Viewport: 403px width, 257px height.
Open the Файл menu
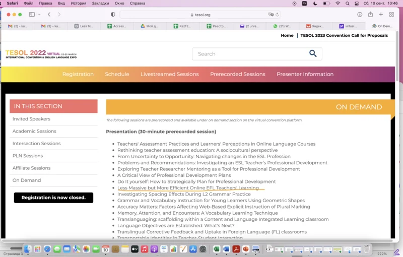(x=28, y=4)
